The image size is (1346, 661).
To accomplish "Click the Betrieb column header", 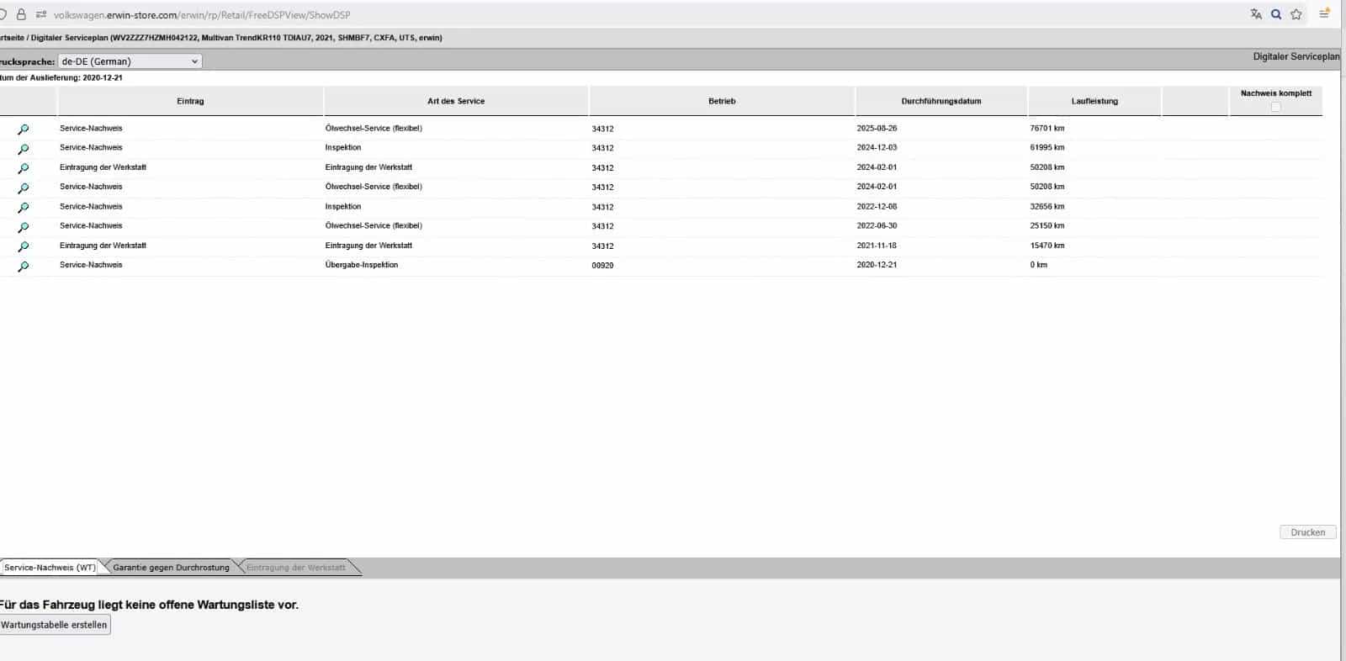I will click(722, 101).
